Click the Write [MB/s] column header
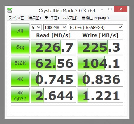This screenshot has height=124, width=134. pos(100,35)
